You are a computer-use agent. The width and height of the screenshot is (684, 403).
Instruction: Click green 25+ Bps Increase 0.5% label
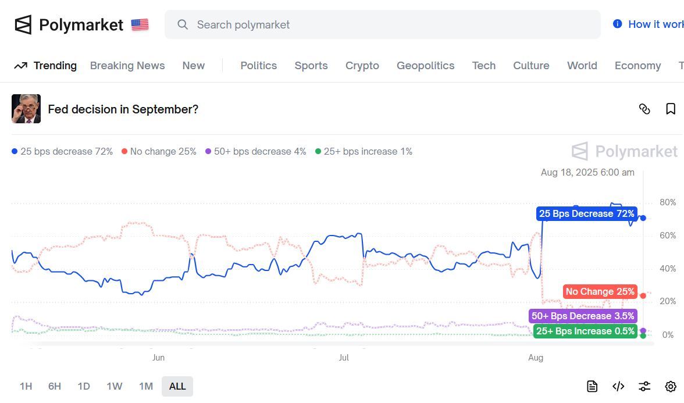(585, 331)
